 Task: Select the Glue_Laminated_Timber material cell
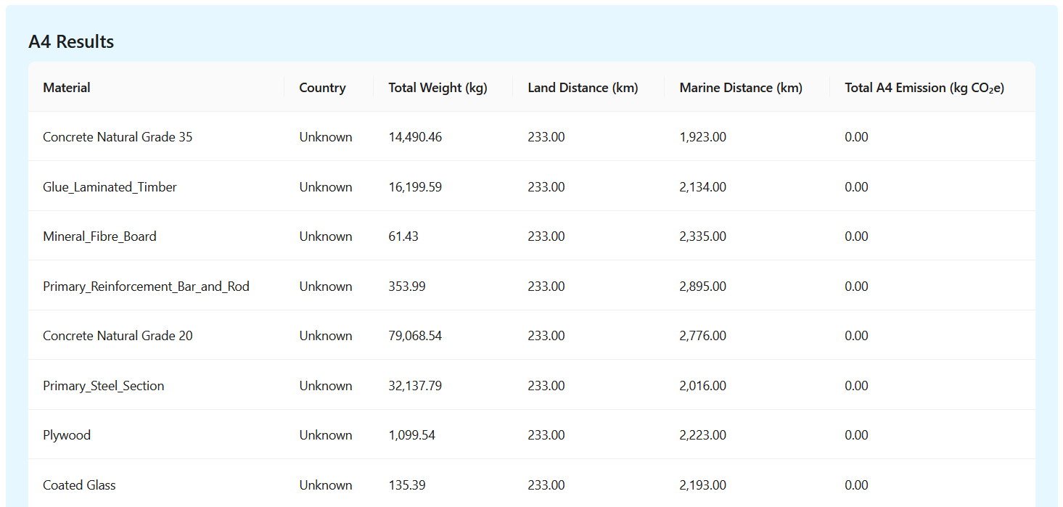110,187
